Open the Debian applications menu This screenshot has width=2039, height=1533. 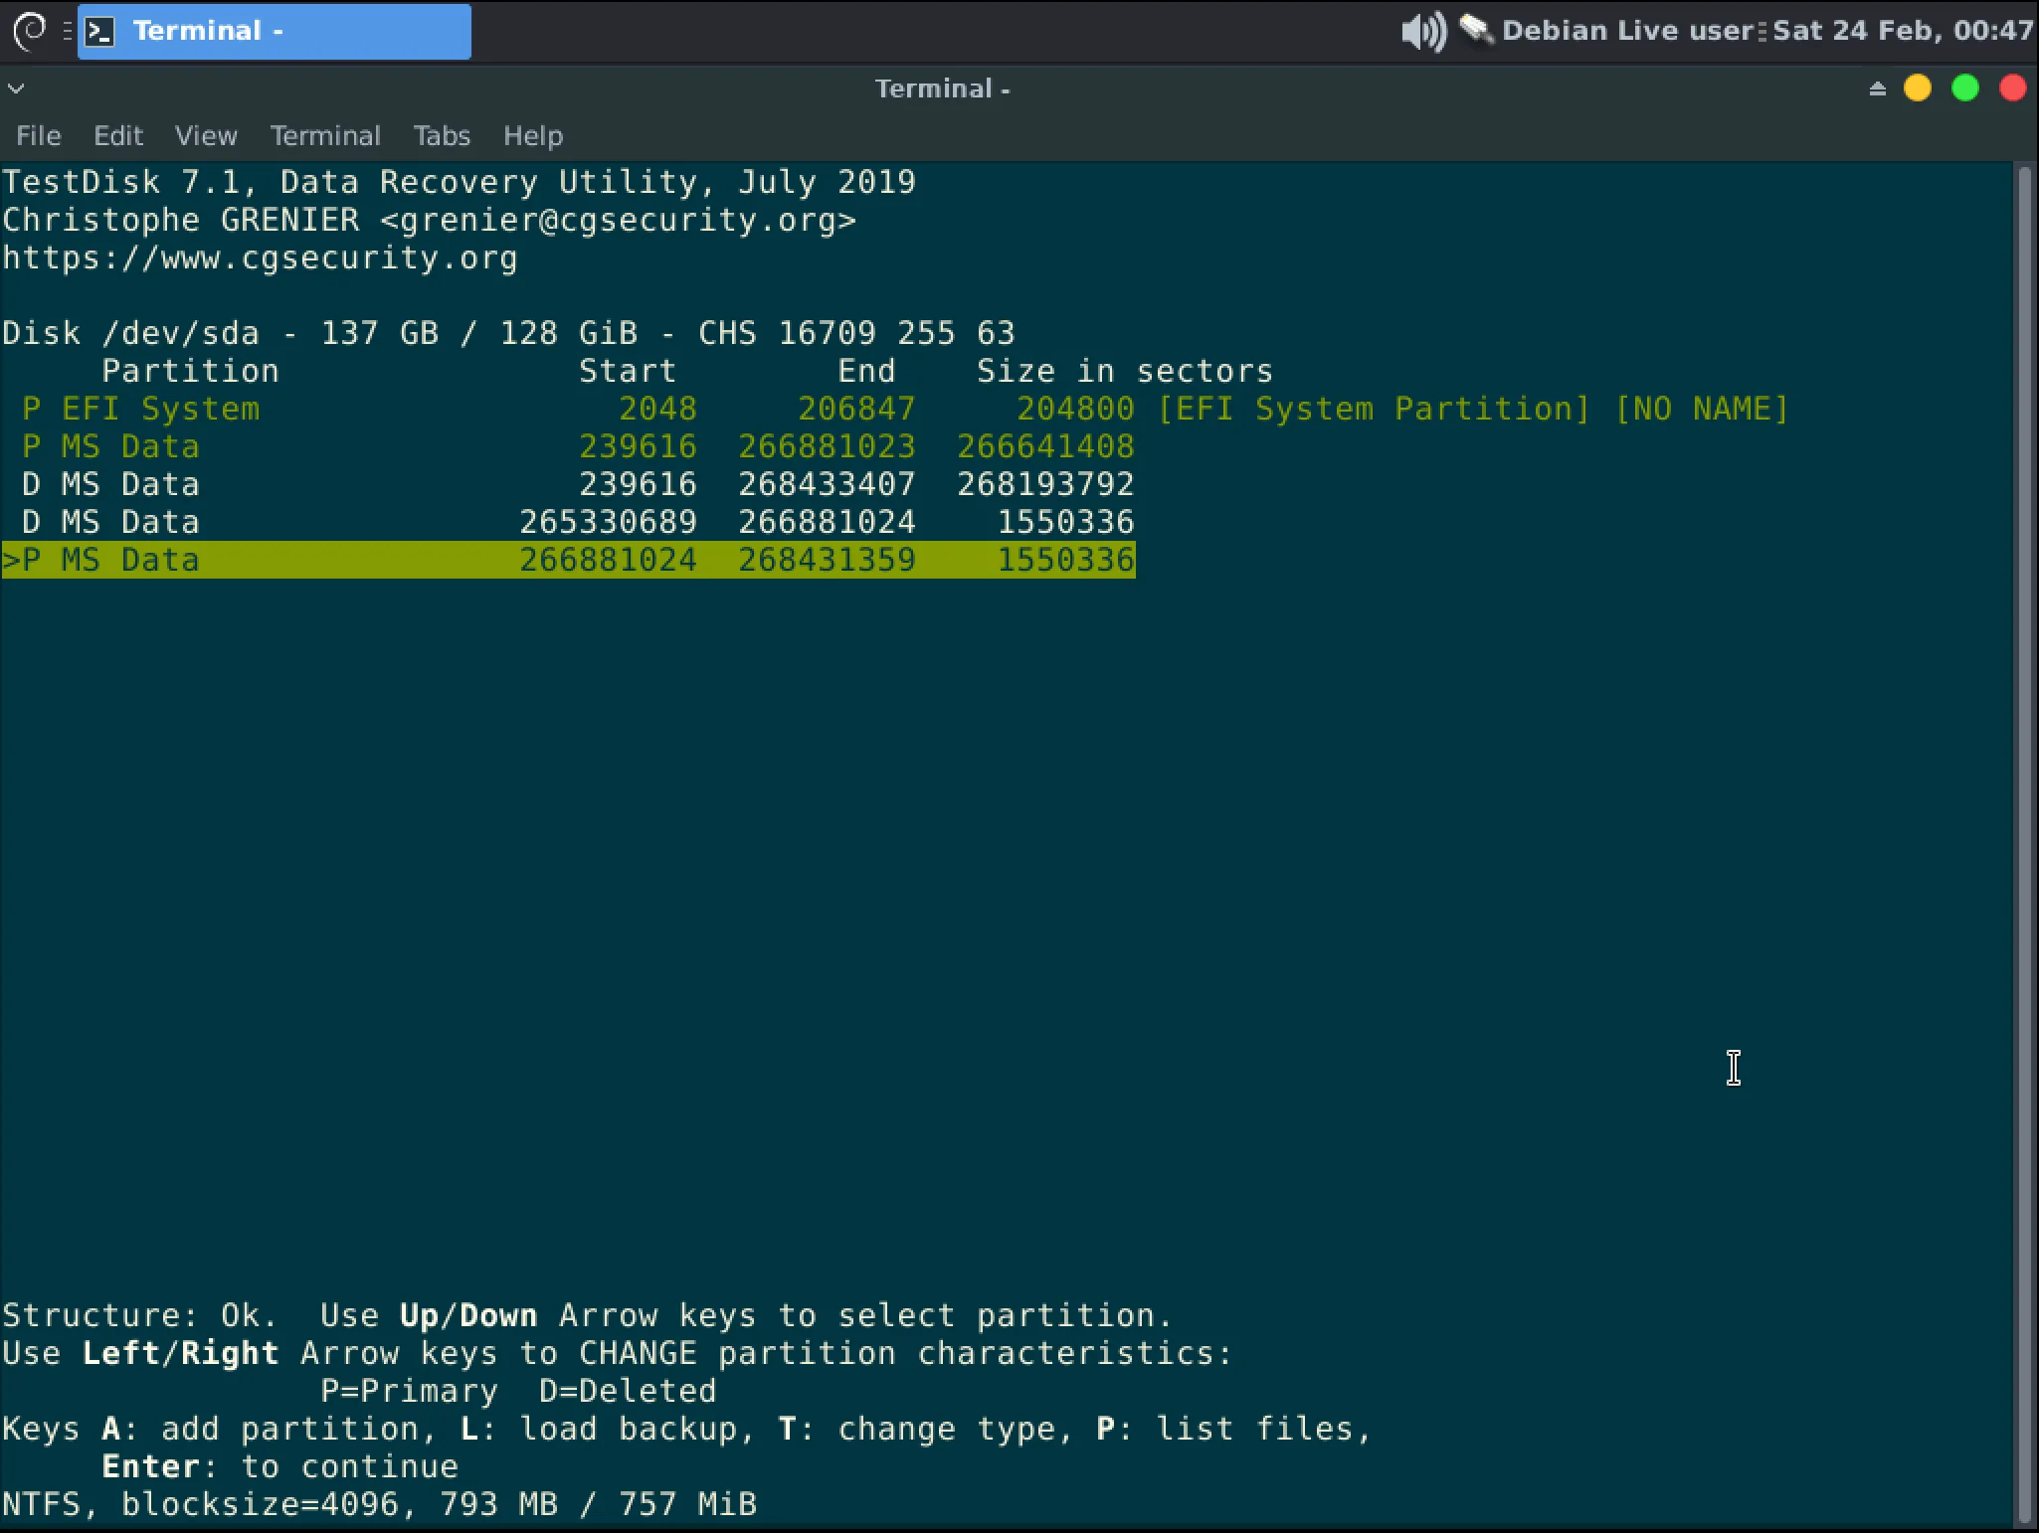click(x=27, y=31)
